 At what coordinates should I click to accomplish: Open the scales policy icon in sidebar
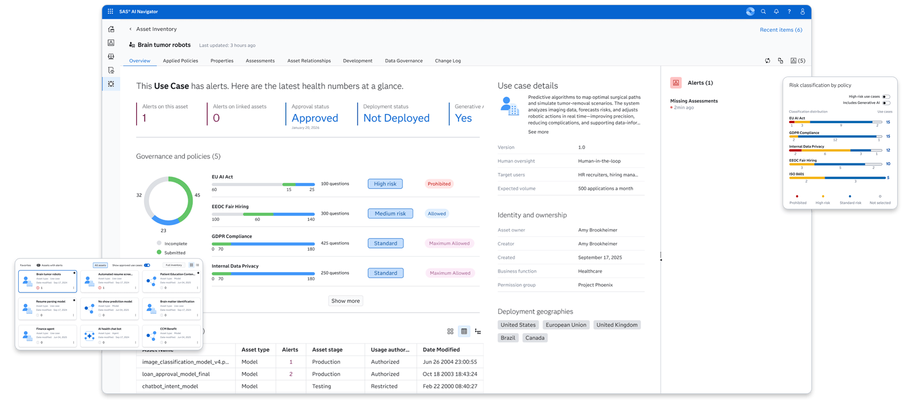coord(111,56)
